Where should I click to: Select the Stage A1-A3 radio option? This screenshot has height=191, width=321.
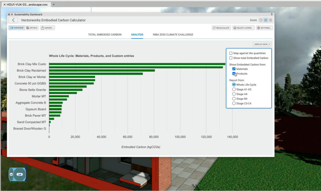pyautogui.click(x=234, y=89)
